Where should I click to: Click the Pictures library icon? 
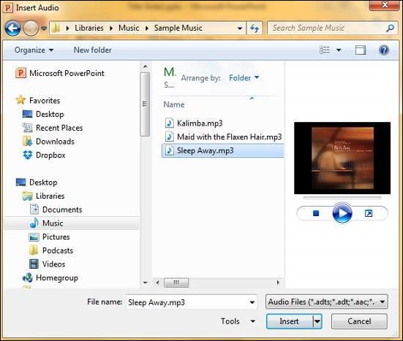click(34, 237)
